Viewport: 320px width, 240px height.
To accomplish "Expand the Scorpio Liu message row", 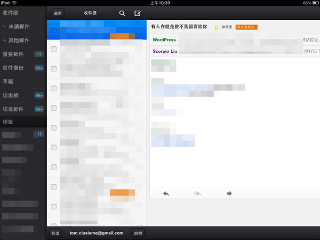I will 165,52.
